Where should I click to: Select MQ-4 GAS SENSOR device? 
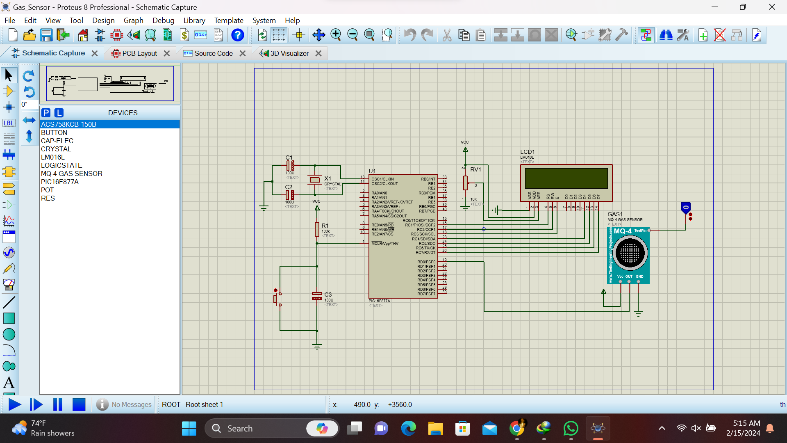(x=110, y=174)
